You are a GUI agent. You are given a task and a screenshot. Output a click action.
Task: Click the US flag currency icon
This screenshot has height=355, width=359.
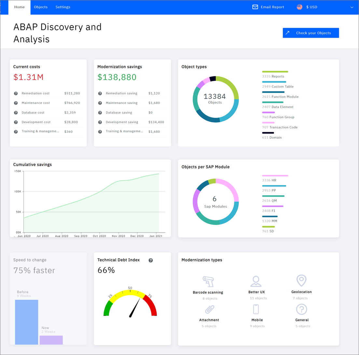click(x=299, y=7)
